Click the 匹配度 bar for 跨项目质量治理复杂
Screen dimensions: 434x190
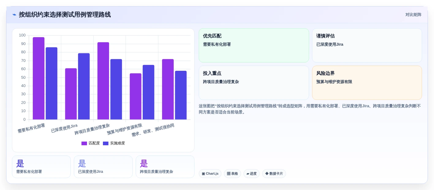(x=103, y=81)
